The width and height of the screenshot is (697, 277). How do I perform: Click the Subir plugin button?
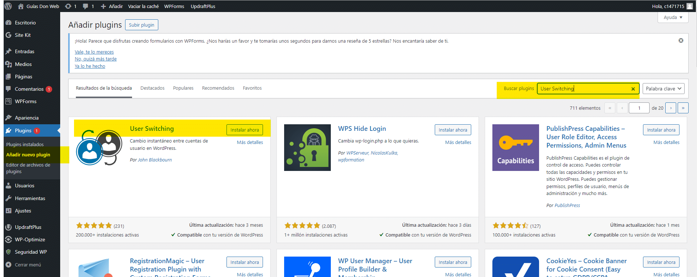pos(142,25)
